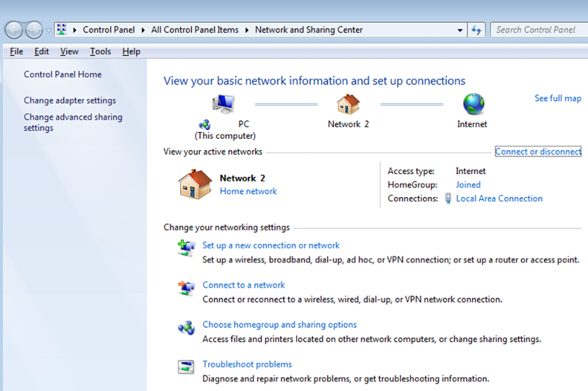Click the Troubleshoot problems icon
This screenshot has width=588, height=391.
tap(186, 367)
